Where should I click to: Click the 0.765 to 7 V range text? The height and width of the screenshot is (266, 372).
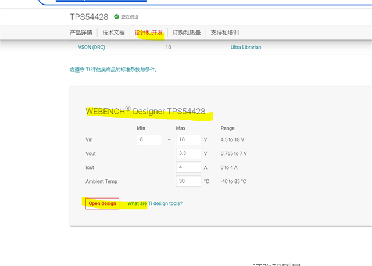click(x=234, y=153)
